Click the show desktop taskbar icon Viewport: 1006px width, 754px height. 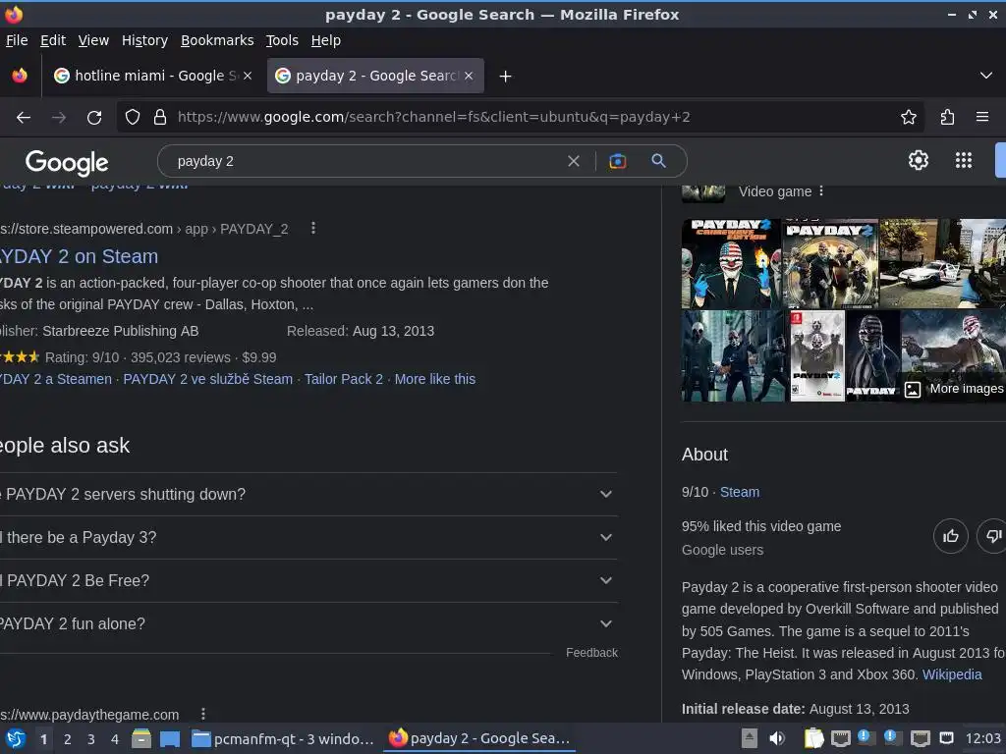pyautogui.click(x=170, y=738)
